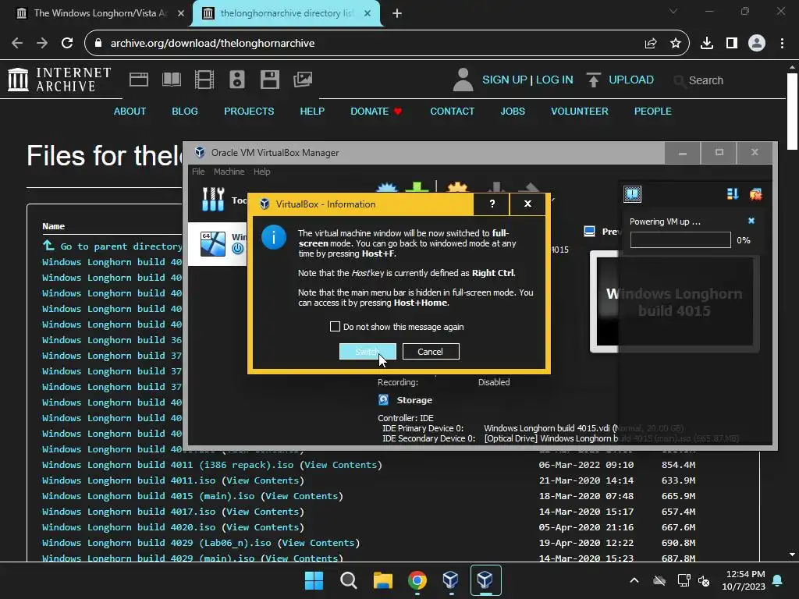The width and height of the screenshot is (799, 599).
Task: Open the VOLUNTEER nav item
Action: (580, 111)
